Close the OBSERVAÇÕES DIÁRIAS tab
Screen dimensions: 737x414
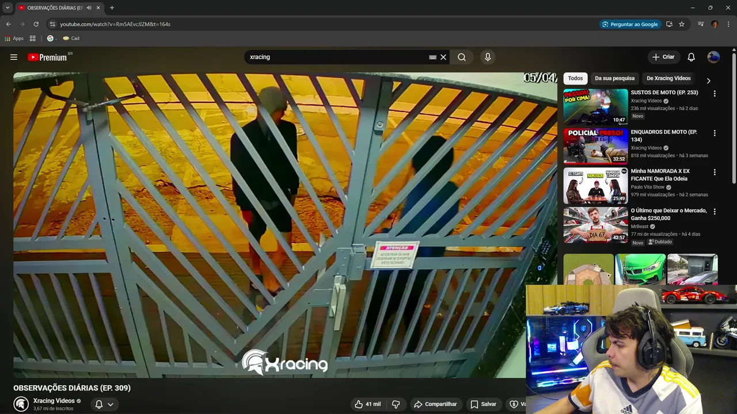click(x=98, y=7)
